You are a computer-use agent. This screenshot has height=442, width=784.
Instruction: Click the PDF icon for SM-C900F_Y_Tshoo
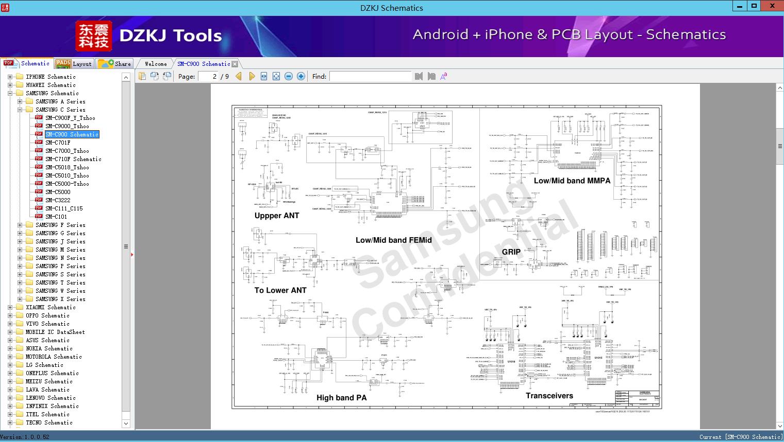39,117
